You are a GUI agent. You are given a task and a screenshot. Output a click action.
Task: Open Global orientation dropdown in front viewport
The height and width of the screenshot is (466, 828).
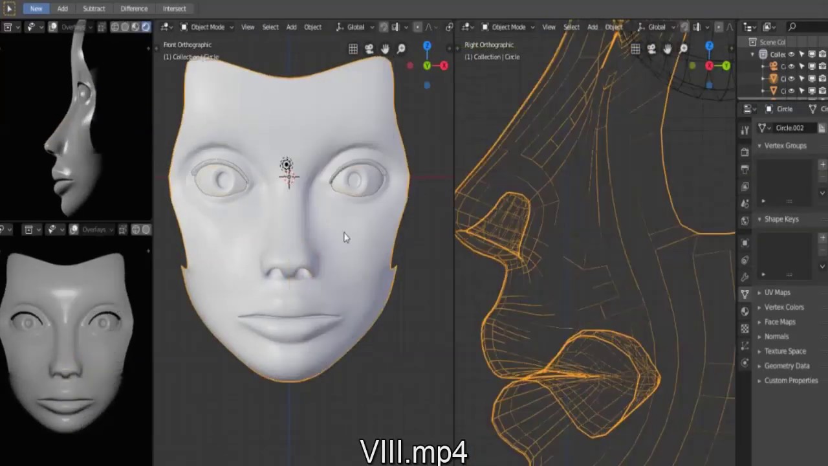[x=354, y=27]
